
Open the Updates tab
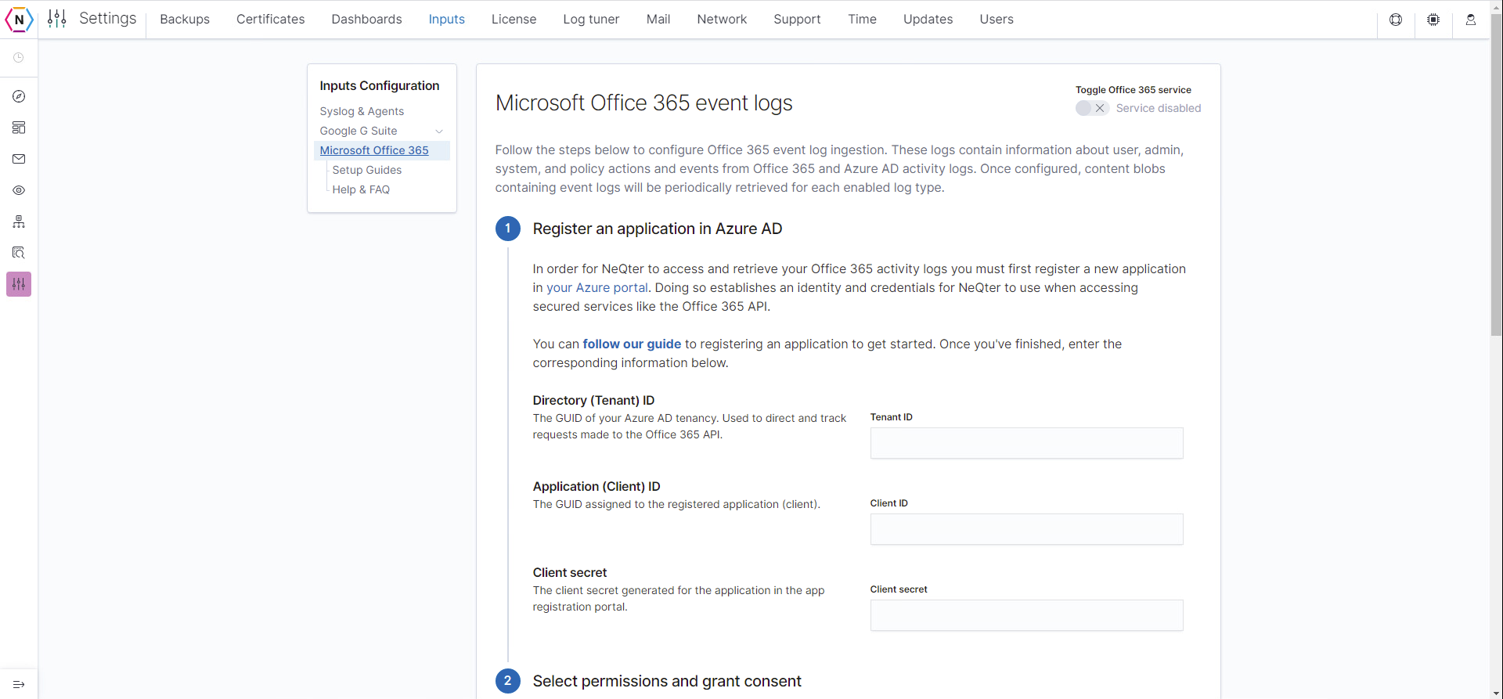tap(928, 19)
